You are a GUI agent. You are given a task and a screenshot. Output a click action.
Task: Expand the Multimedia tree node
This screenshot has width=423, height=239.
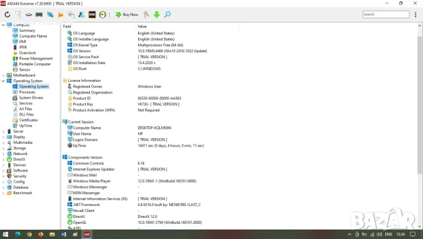[3, 143]
